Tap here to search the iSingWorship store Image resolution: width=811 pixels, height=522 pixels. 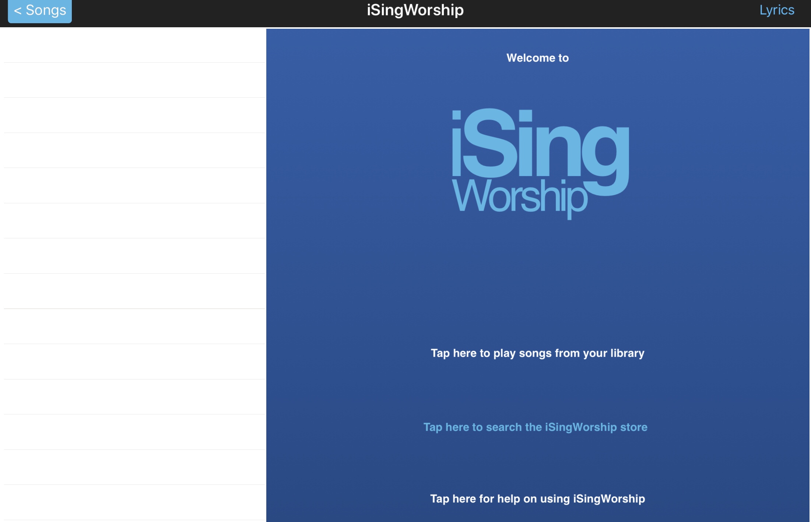(535, 427)
